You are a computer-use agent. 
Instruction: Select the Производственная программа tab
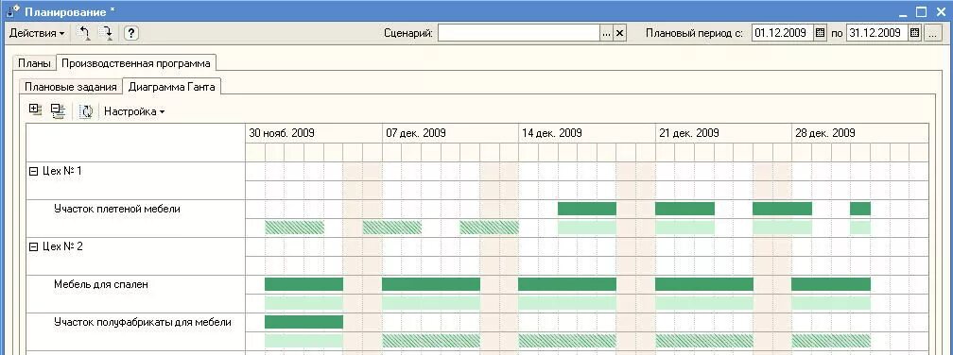coord(136,63)
